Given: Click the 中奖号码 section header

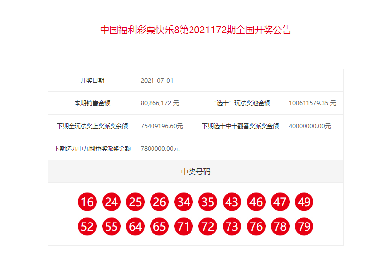Looking at the screenshot, I should 196,172.
